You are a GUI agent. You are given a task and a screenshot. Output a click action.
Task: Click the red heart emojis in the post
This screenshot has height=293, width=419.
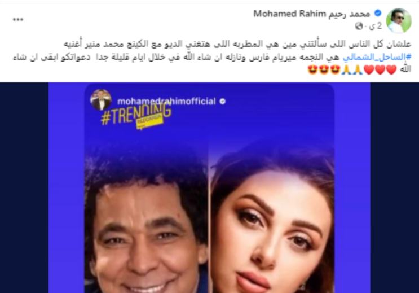380,70
